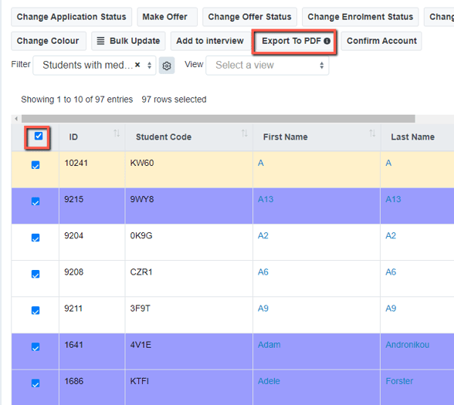Image resolution: width=454 pixels, height=405 pixels.
Task: Click the info icon on Export To PDF
Action: pos(327,41)
